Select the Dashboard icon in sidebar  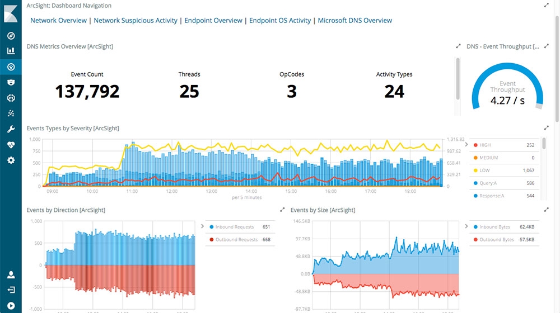[11, 67]
